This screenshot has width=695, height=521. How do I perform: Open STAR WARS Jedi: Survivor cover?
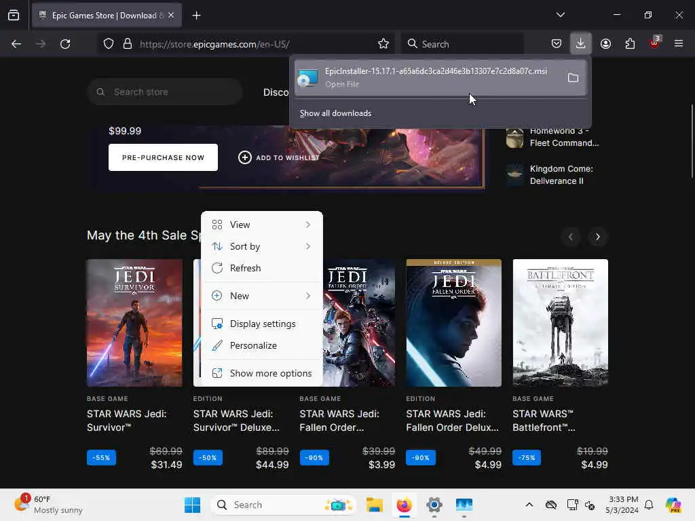134,323
